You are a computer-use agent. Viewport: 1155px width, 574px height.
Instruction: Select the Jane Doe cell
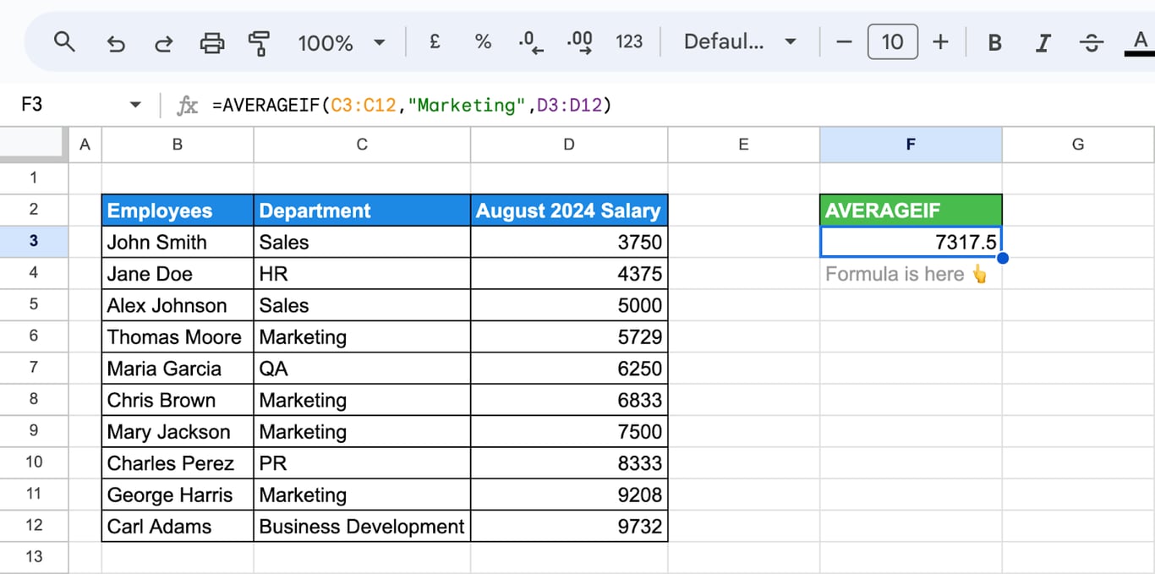(178, 274)
